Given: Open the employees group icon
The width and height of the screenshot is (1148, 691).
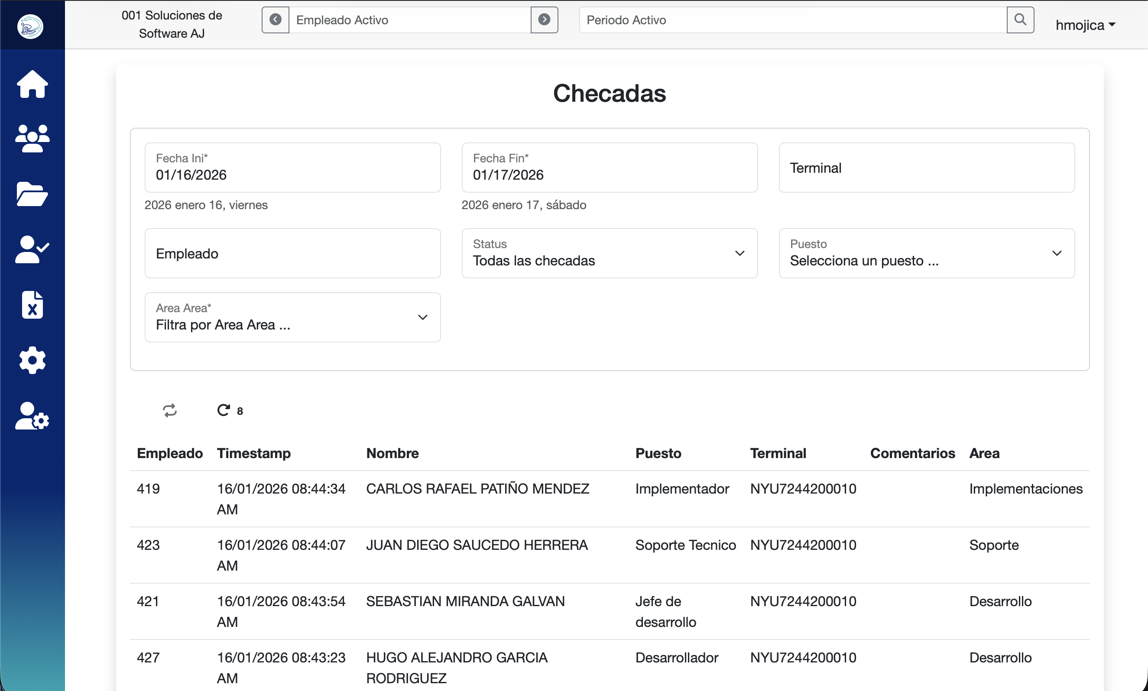Looking at the screenshot, I should [x=32, y=139].
